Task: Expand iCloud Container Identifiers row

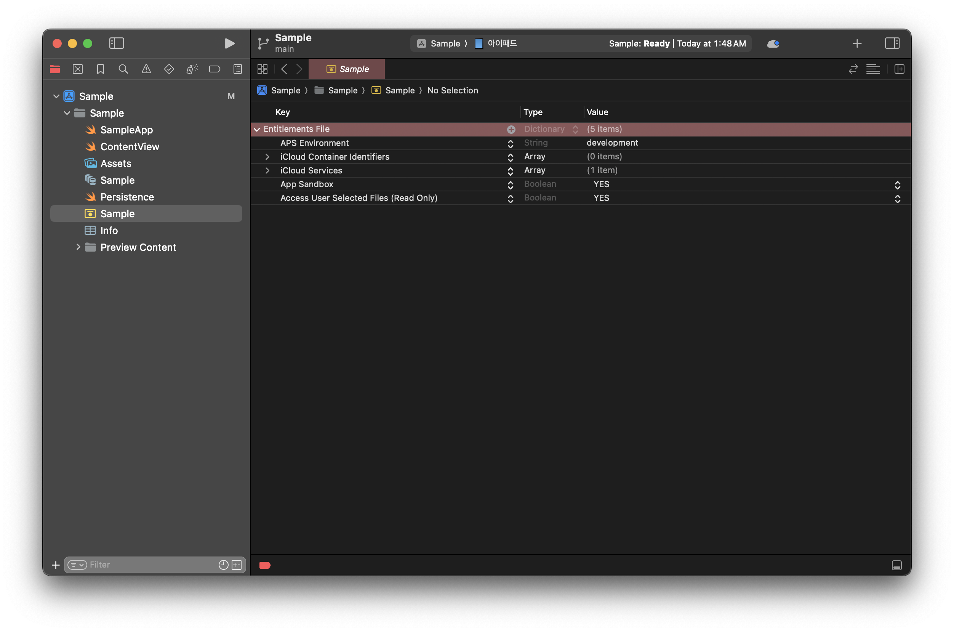Action: (267, 157)
